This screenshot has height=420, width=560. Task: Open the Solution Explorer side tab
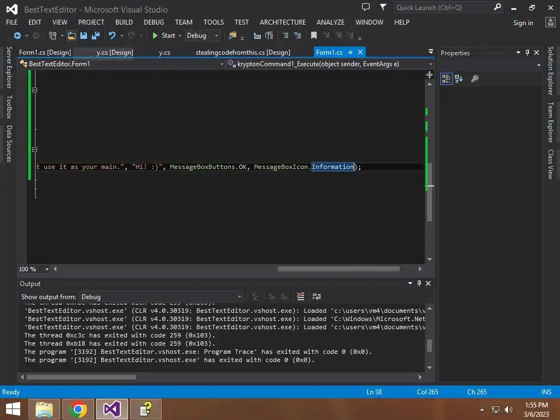click(x=551, y=71)
